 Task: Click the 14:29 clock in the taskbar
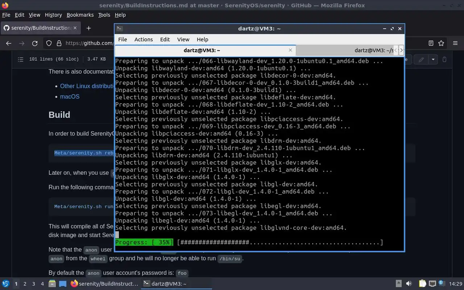click(x=456, y=284)
